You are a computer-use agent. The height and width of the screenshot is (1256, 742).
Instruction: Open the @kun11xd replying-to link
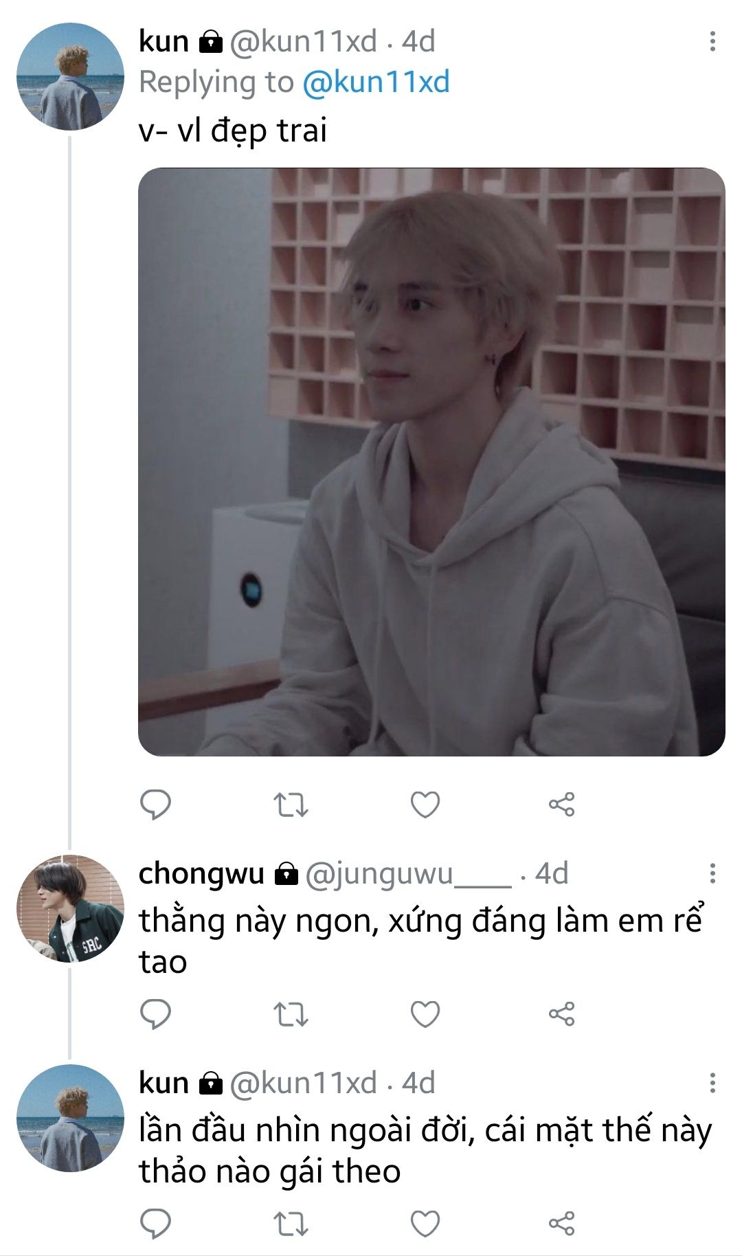[x=376, y=82]
